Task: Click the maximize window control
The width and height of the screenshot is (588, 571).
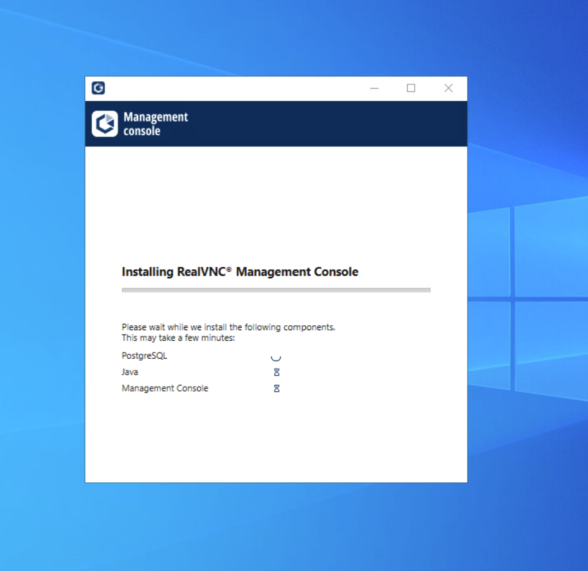Action: click(411, 88)
